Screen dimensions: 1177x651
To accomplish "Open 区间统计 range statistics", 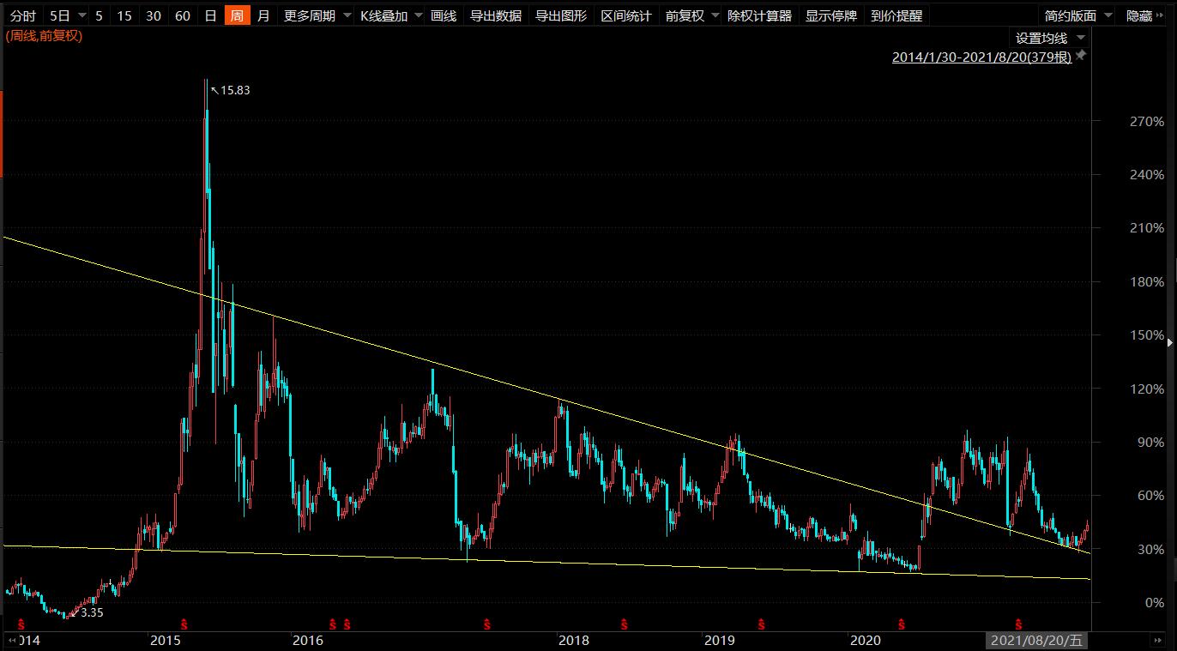I will (x=626, y=15).
